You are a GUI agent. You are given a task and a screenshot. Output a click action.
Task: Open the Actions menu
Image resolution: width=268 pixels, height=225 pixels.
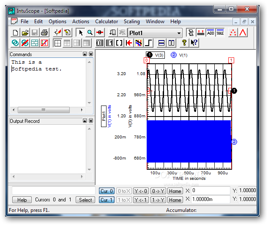click(x=81, y=22)
